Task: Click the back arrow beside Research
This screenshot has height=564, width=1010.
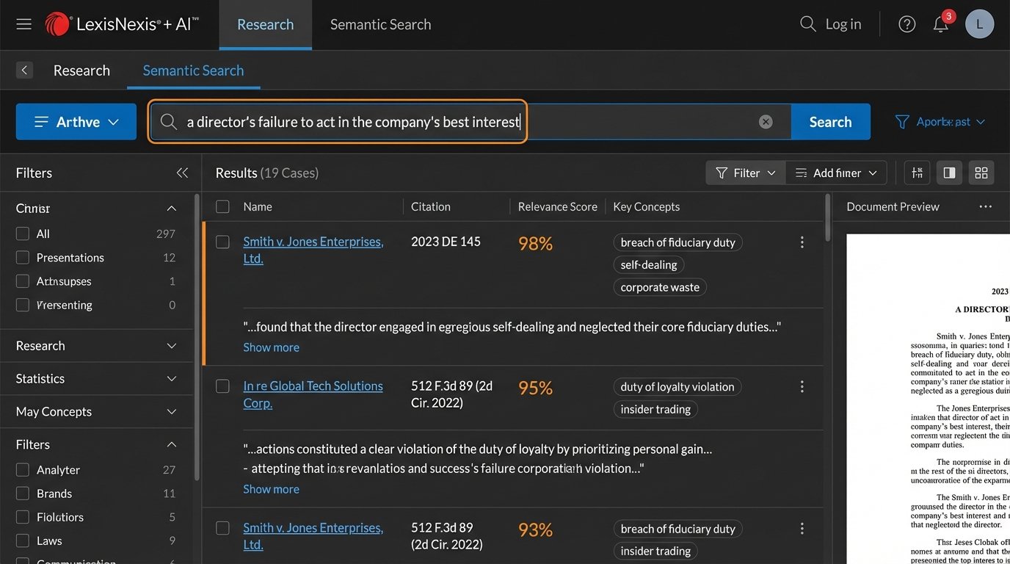Action: [25, 70]
